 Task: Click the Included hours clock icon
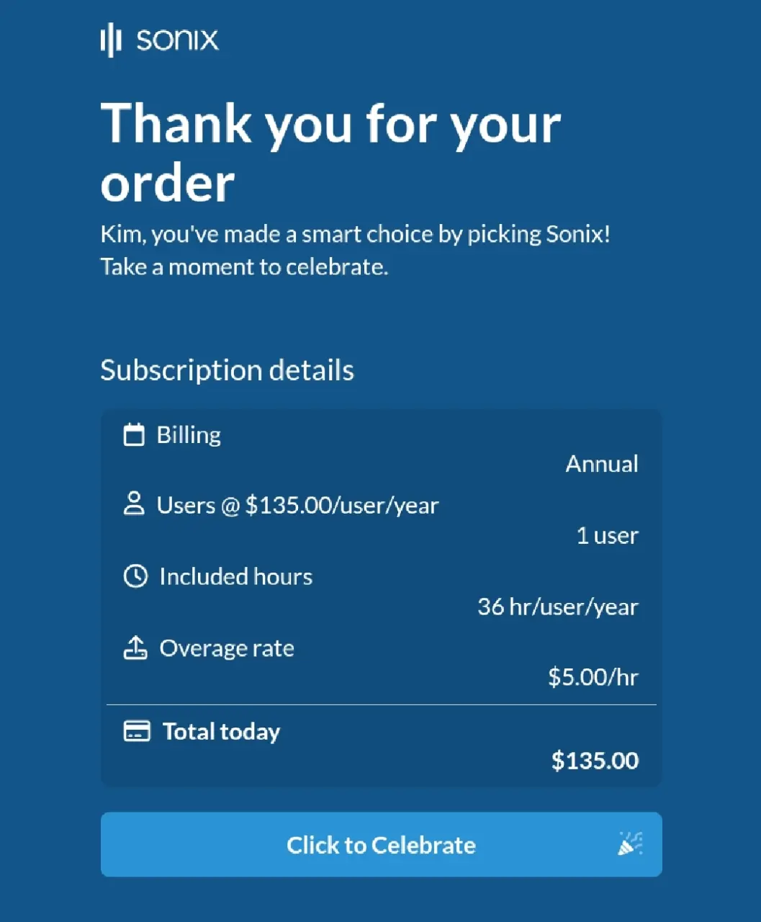pyautogui.click(x=135, y=576)
